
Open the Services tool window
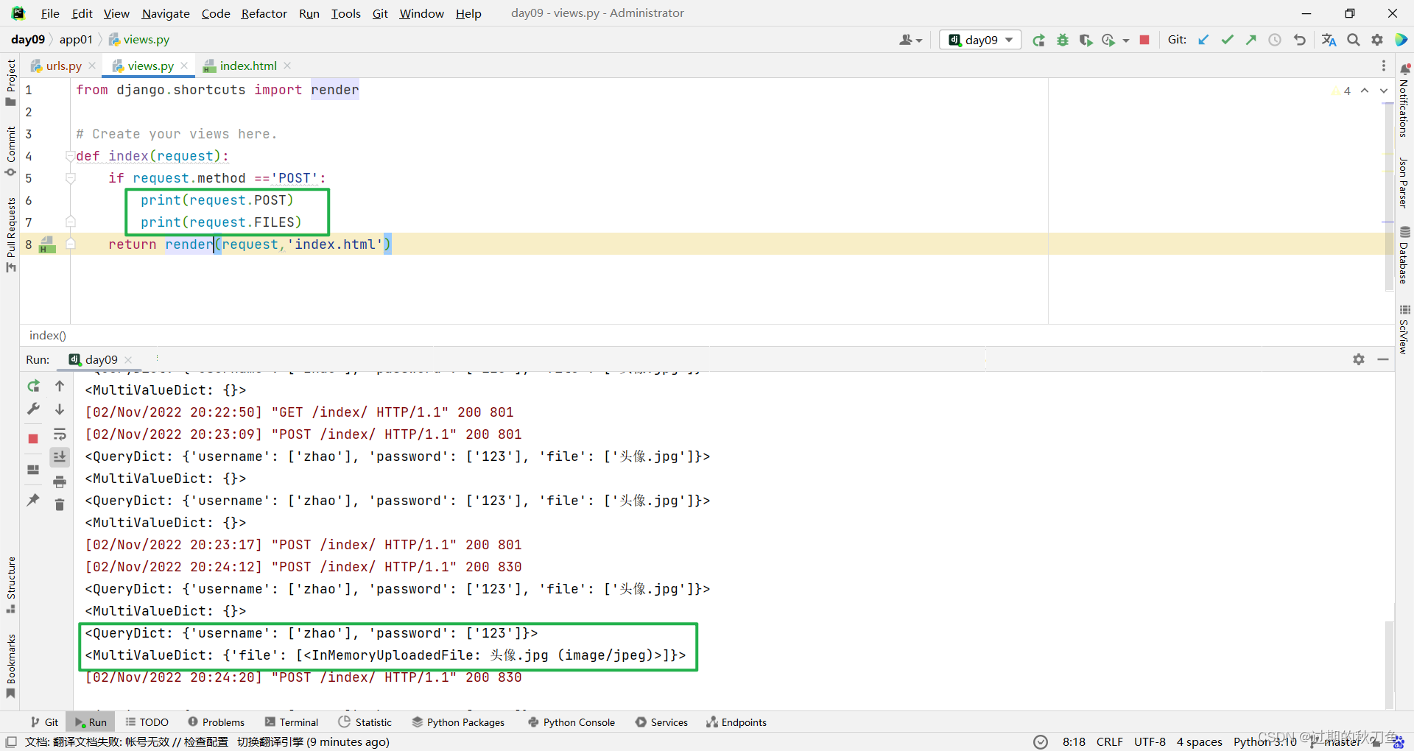661,722
